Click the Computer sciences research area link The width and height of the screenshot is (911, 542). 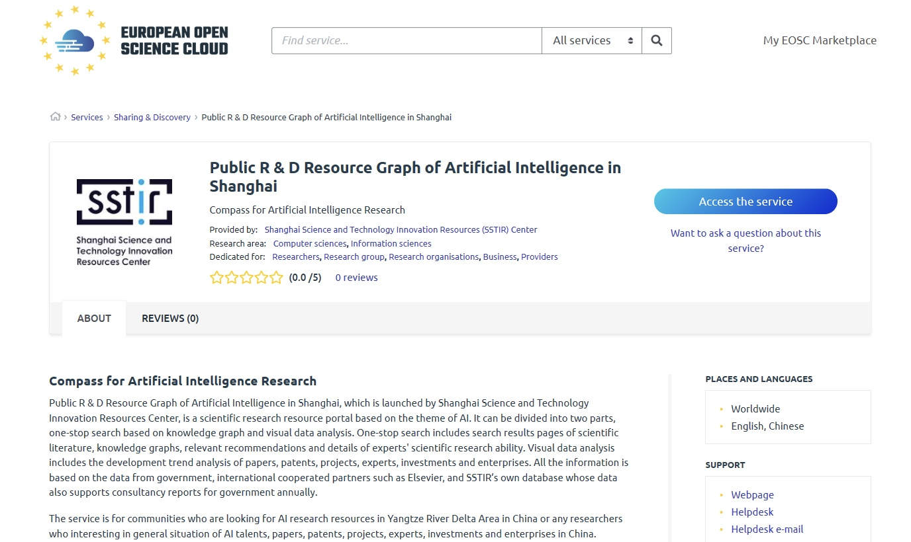pos(310,243)
